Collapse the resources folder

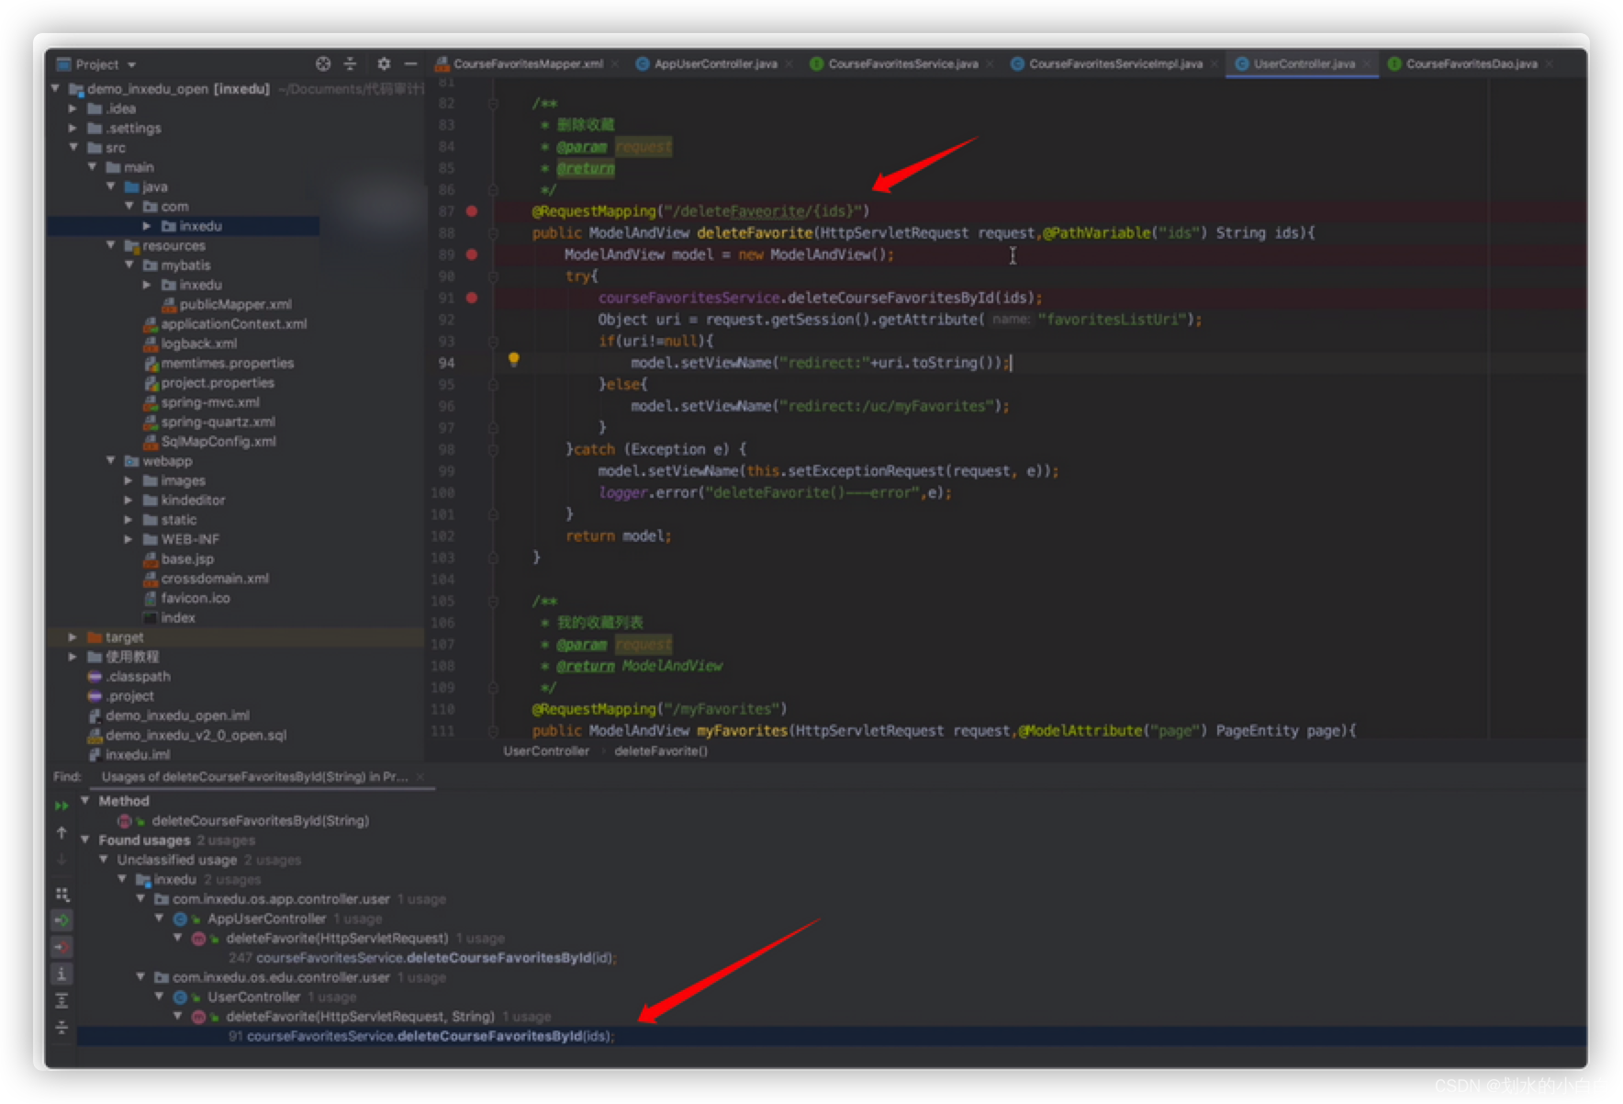(x=110, y=245)
